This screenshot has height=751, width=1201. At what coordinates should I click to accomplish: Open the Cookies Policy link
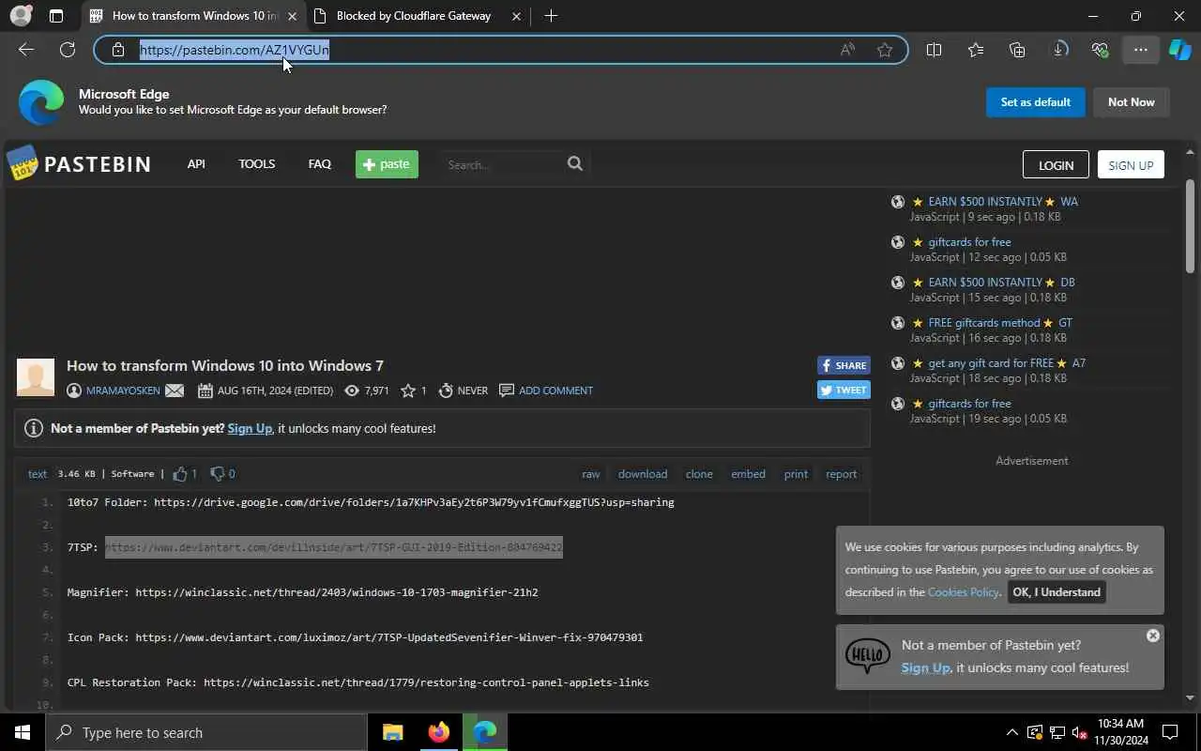click(x=964, y=592)
